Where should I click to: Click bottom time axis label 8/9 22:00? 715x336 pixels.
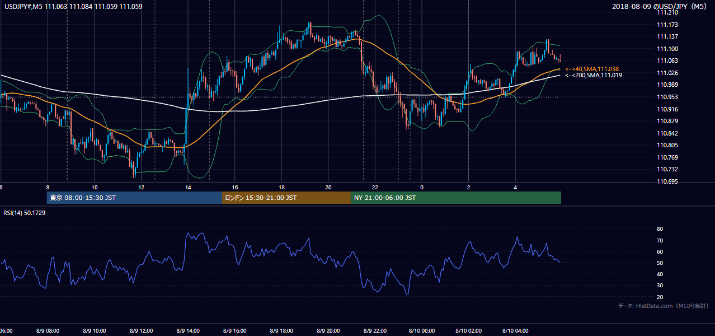tap(375, 331)
